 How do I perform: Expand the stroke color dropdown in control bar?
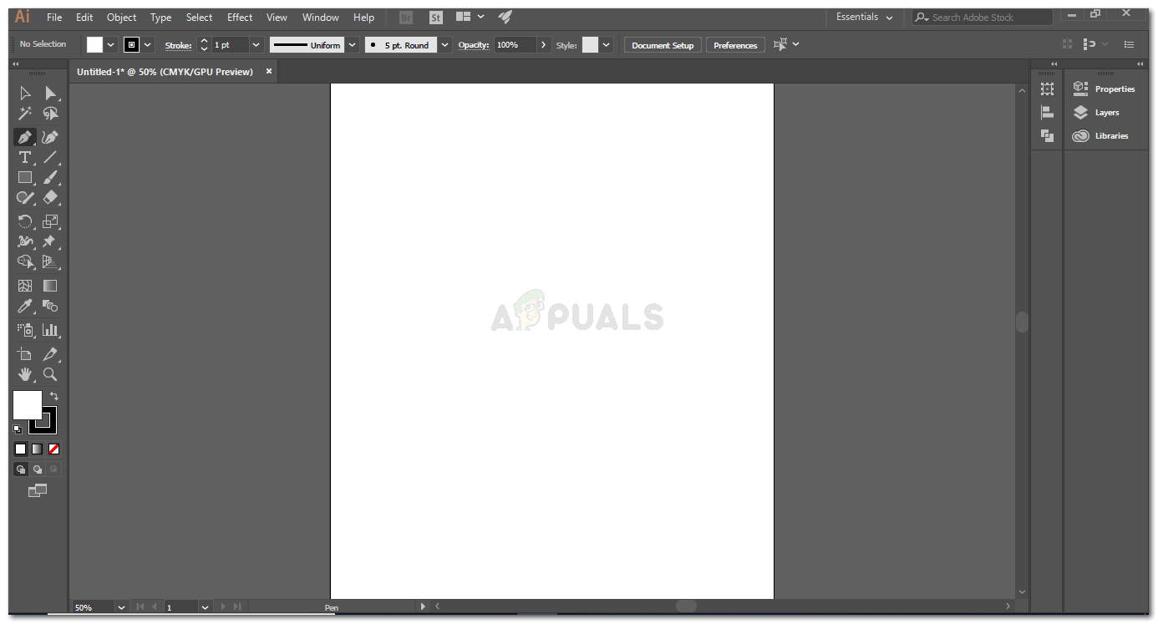click(x=148, y=45)
